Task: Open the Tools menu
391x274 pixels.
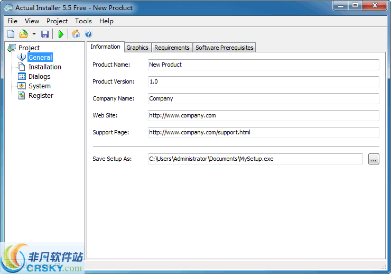Action: pyautogui.click(x=83, y=21)
